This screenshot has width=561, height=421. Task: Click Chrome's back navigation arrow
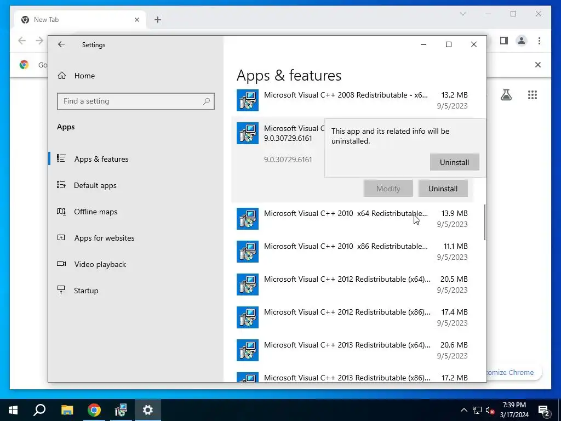22,41
